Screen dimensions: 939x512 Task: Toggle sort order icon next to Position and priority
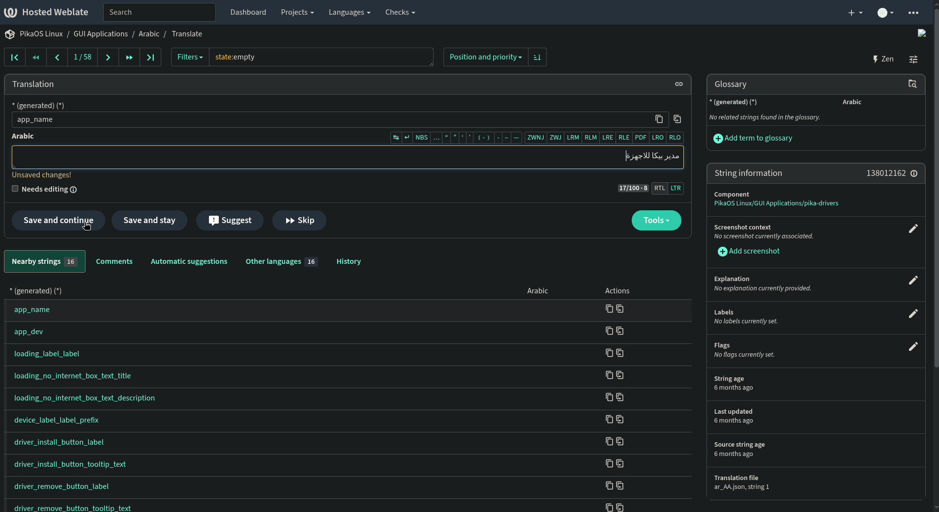click(x=537, y=57)
